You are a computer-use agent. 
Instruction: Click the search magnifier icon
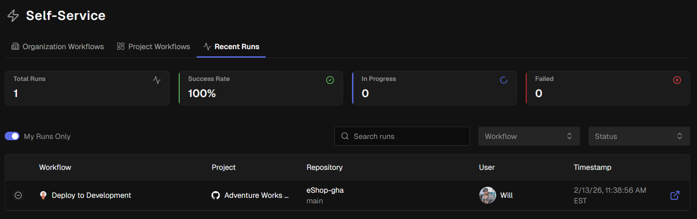click(345, 136)
